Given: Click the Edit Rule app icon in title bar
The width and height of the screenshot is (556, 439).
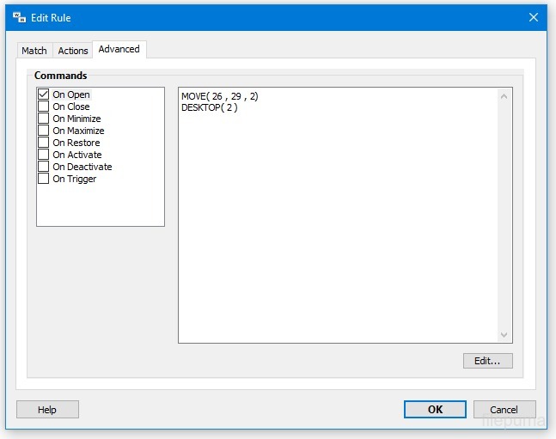Looking at the screenshot, I should click(x=19, y=17).
